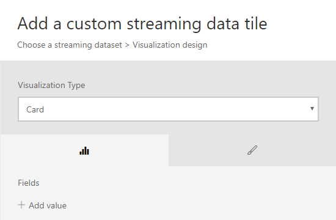Image resolution: width=336 pixels, height=220 pixels.
Task: Click the word 'tile' in the heading
Action: [256, 23]
